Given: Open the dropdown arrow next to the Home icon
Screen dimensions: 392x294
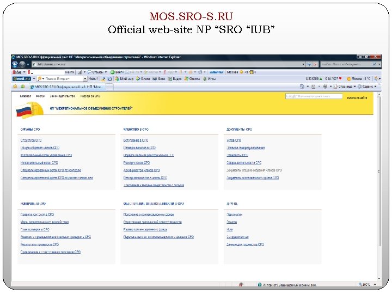Looking at the screenshot, I should pos(308,87).
